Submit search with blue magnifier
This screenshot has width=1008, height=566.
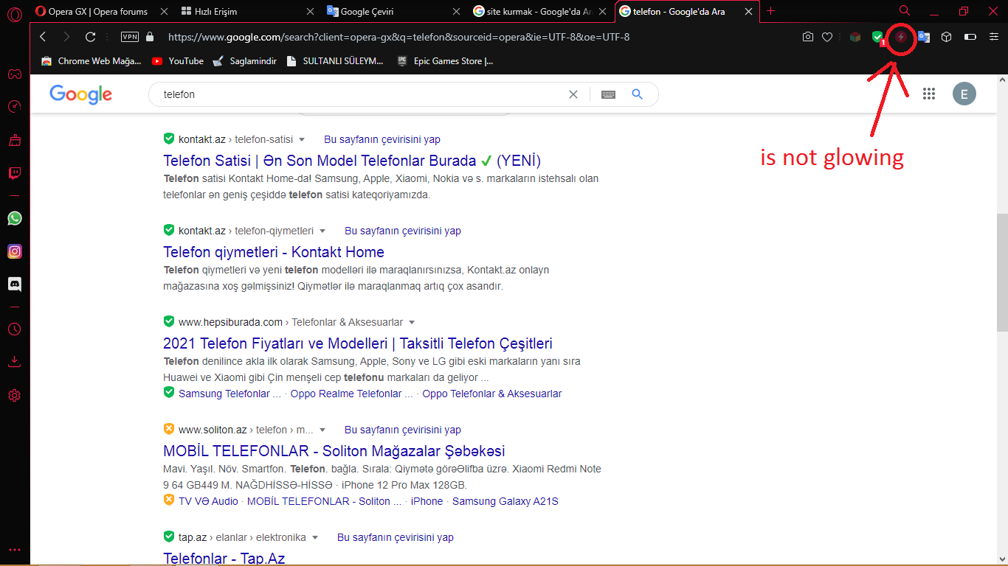coord(638,94)
